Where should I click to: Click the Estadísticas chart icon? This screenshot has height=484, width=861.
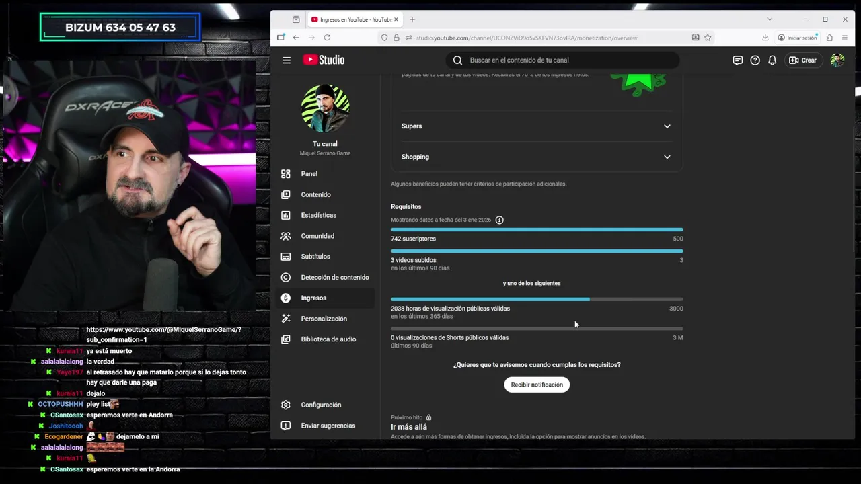286,215
